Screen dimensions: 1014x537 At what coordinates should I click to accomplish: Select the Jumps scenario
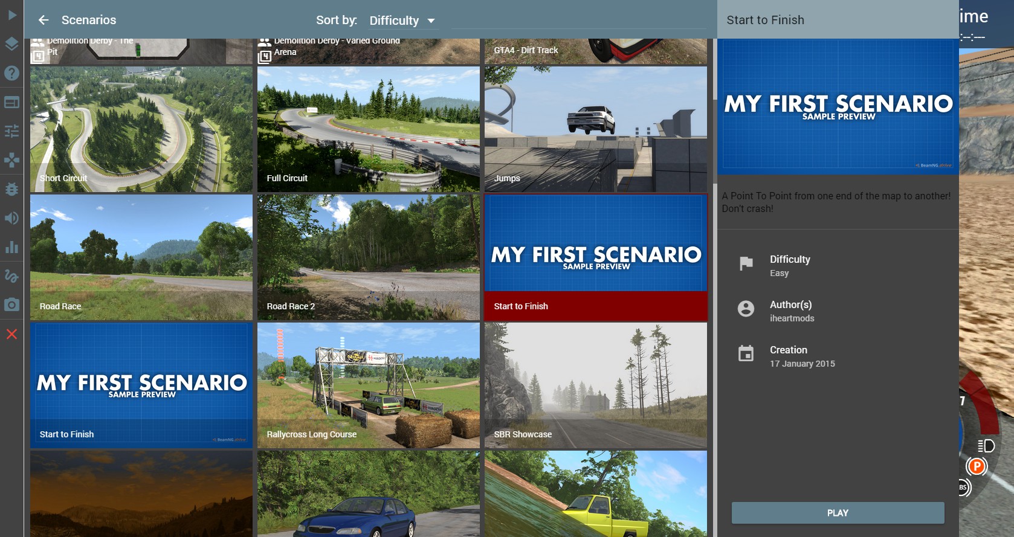click(596, 129)
